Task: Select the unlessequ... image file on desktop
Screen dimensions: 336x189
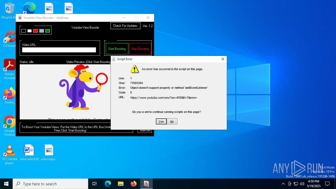Action: [49, 152]
